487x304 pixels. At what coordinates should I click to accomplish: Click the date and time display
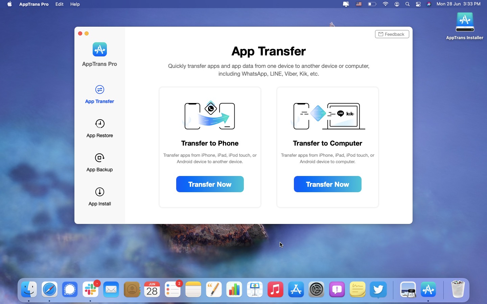pos(459,4)
